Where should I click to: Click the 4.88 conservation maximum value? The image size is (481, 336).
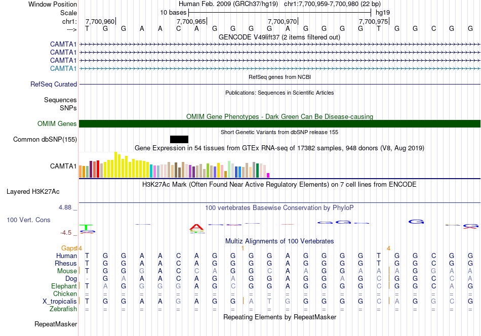tap(65, 207)
